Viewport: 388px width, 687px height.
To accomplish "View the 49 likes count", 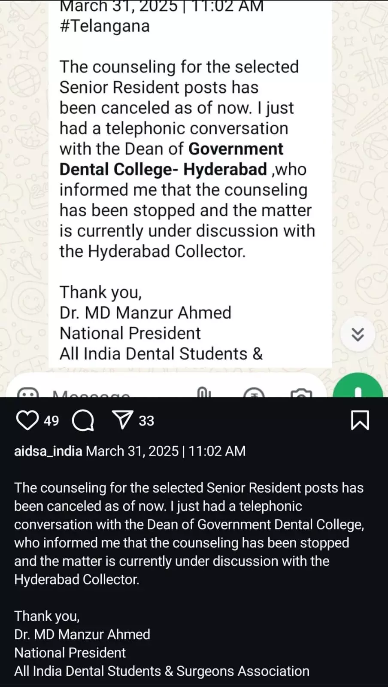I will tap(51, 421).
